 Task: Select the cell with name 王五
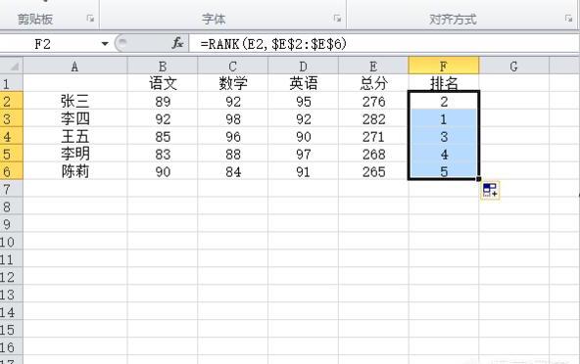75,136
